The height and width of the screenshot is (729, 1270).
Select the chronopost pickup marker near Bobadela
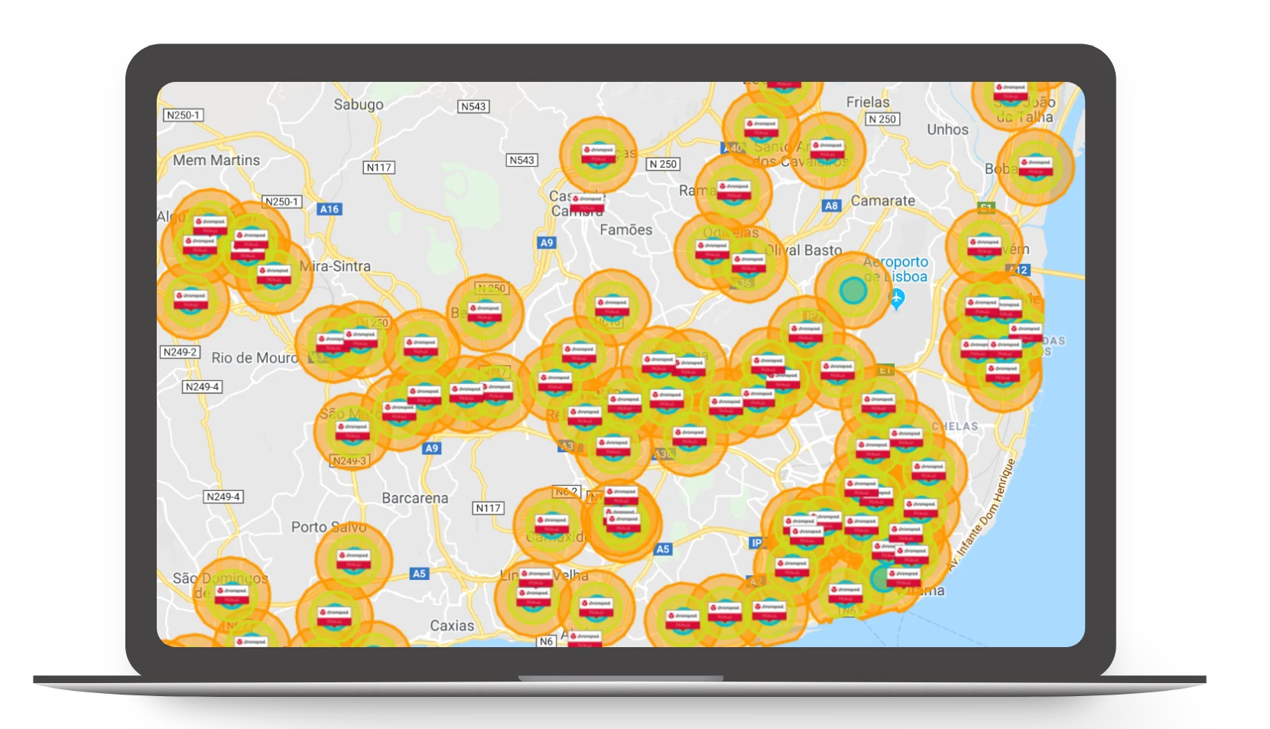1036,167
